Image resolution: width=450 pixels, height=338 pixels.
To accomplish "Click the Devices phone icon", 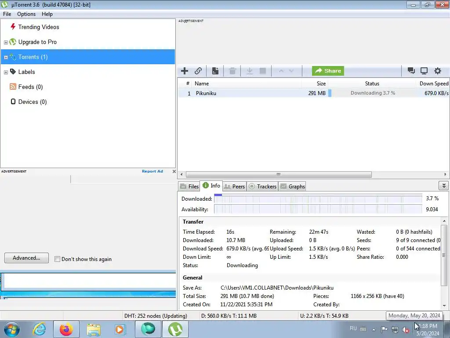I will click(13, 102).
